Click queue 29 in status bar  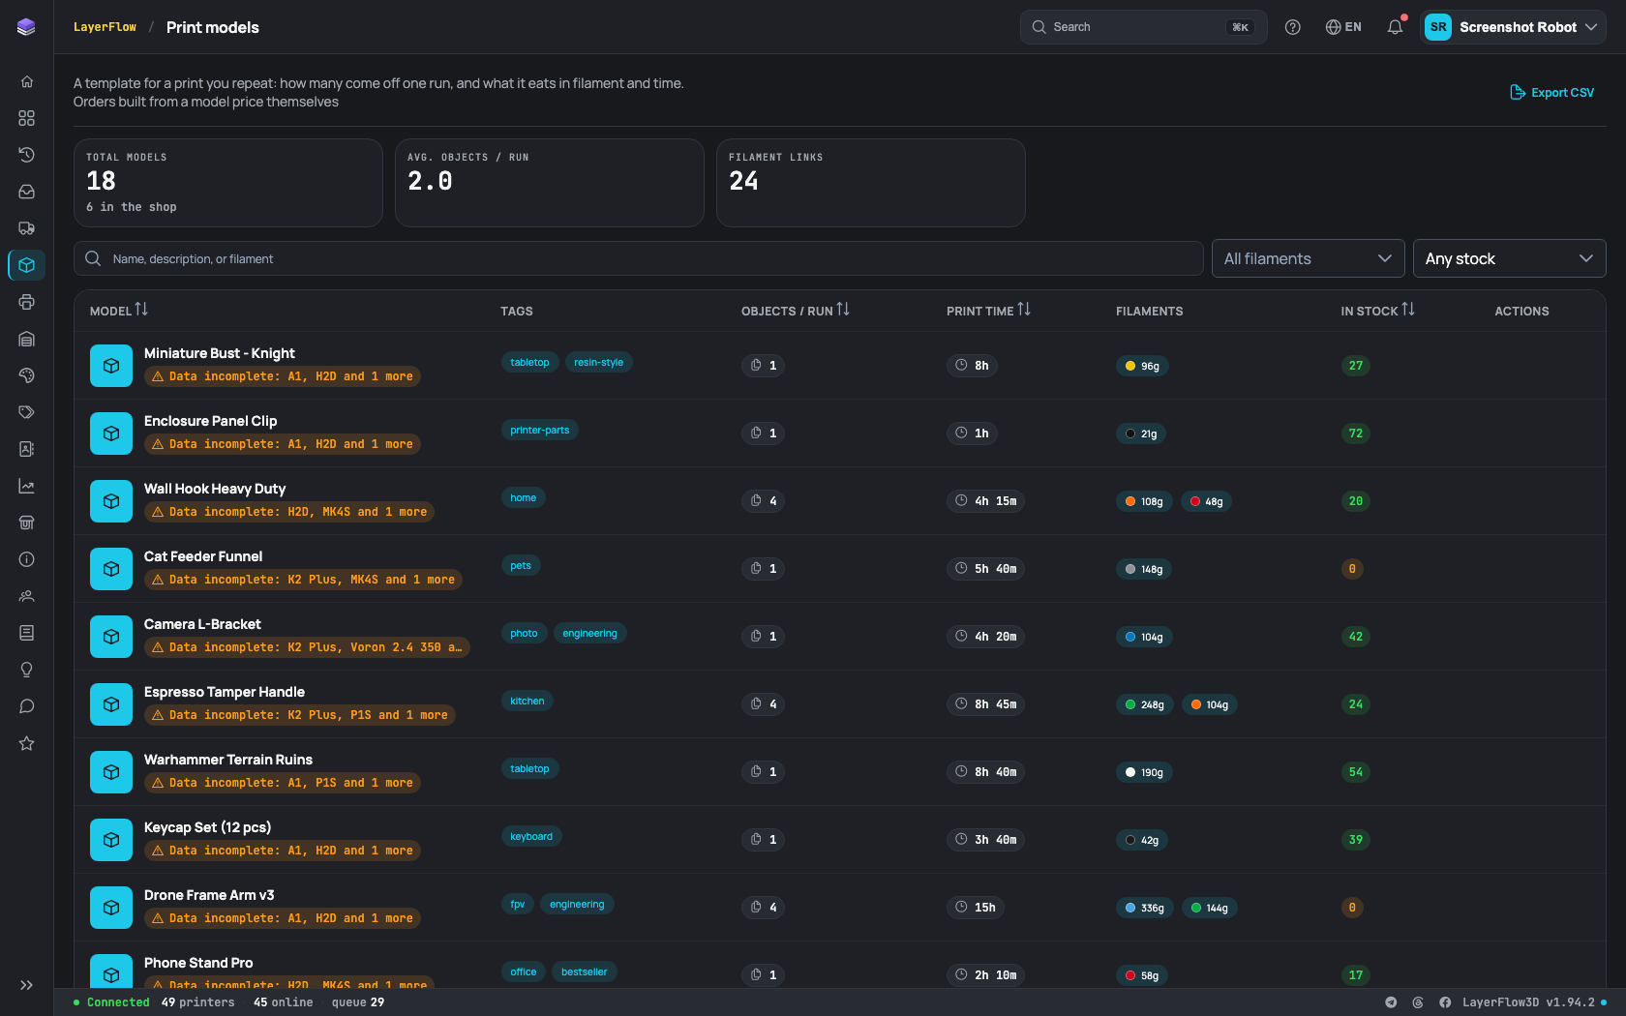pyautogui.click(x=358, y=1002)
